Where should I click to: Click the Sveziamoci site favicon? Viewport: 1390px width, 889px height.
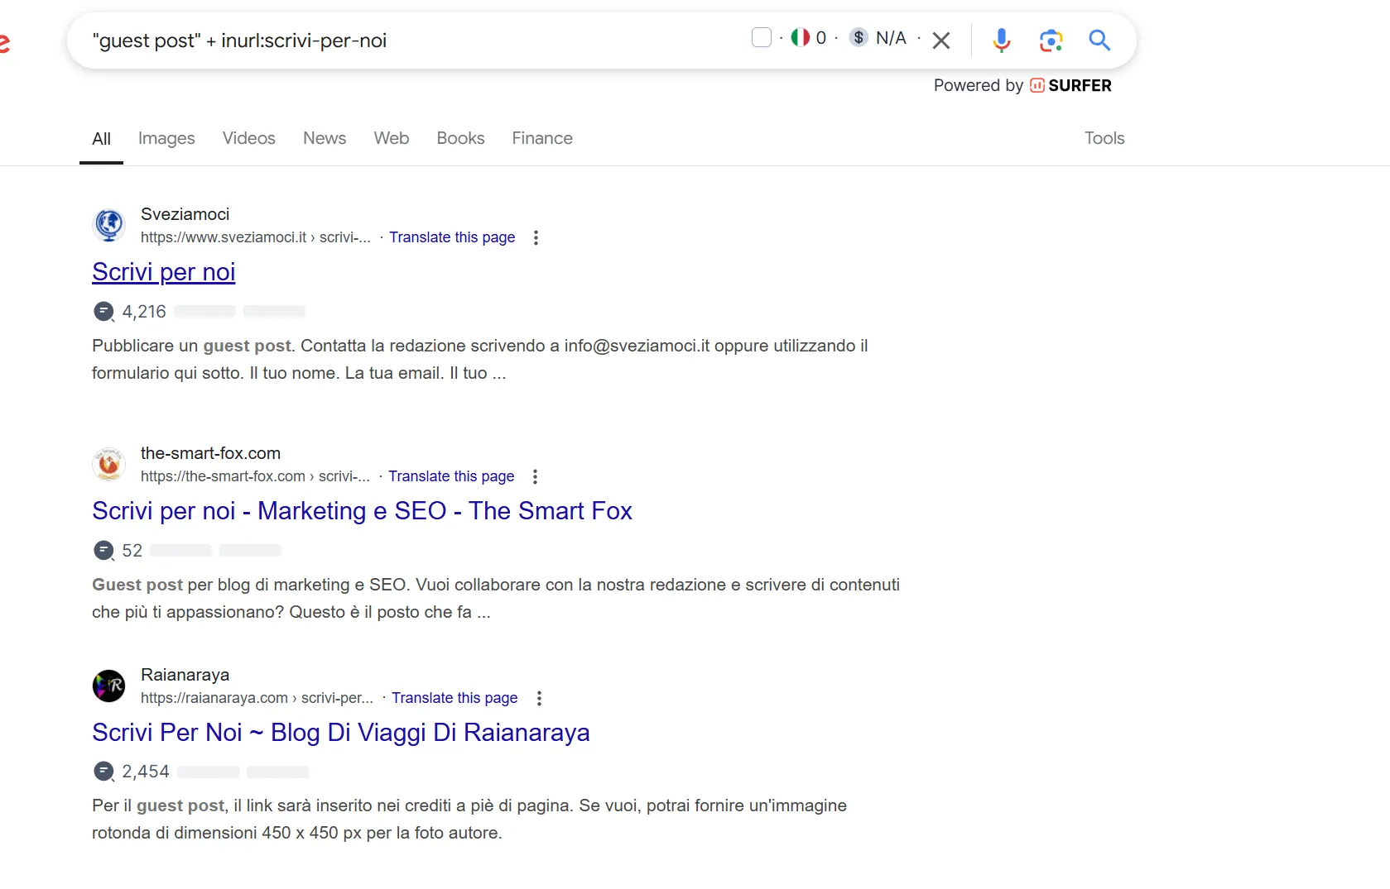(108, 225)
